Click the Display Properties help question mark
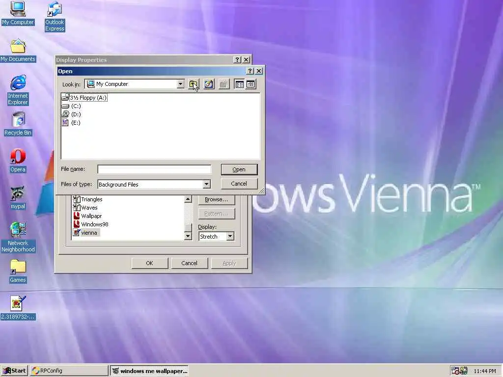Image resolution: width=503 pixels, height=377 pixels. click(237, 59)
